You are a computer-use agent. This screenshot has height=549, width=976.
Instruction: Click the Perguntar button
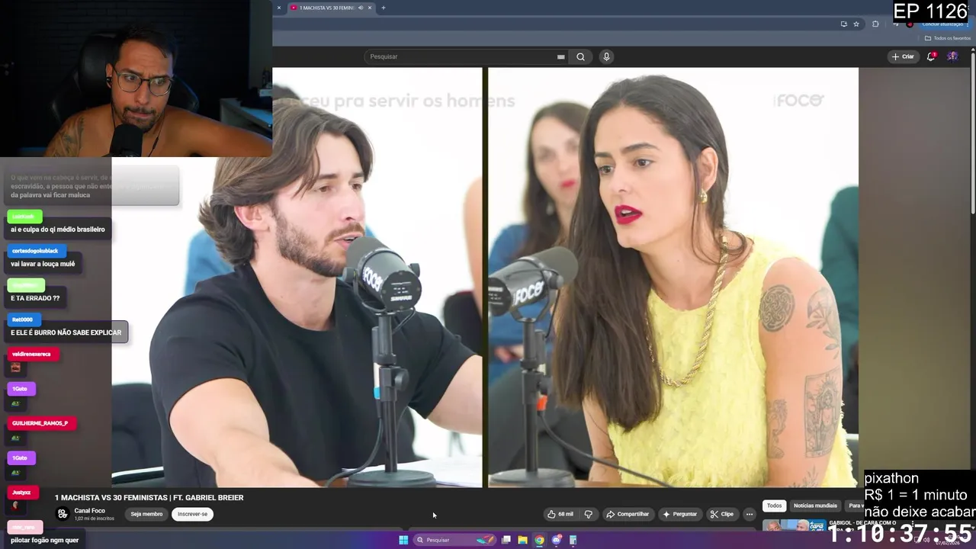pos(680,514)
